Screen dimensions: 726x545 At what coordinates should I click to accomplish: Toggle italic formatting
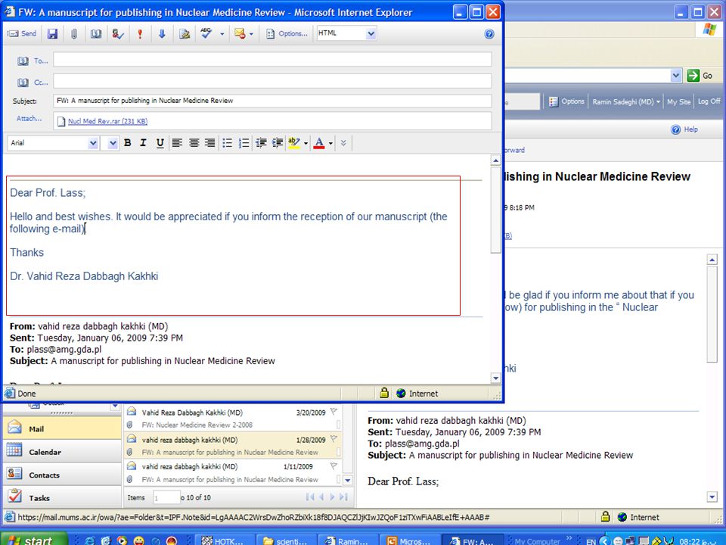tap(143, 143)
